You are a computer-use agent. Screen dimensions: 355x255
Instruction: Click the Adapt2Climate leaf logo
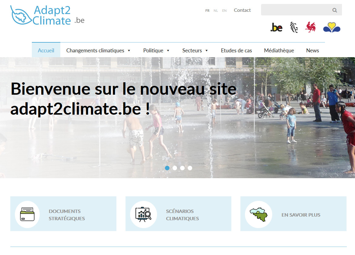point(21,15)
